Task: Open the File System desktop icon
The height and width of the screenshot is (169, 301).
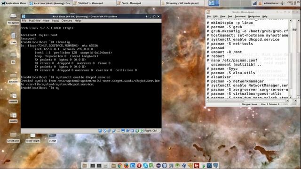Action: pyautogui.click(x=13, y=19)
